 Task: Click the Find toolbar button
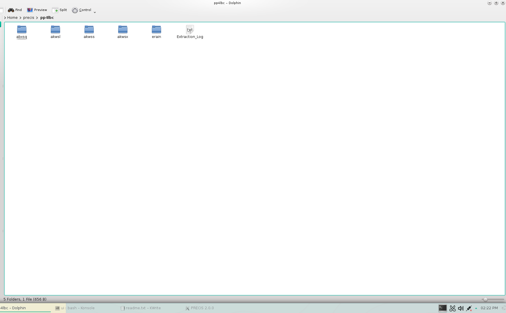point(15,10)
